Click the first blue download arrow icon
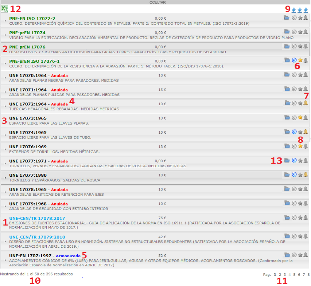The width and height of the screenshot is (311, 286). 293,10
